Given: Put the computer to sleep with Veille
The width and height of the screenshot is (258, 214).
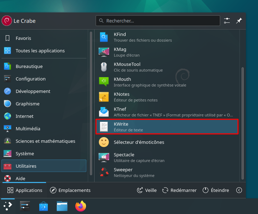Looking at the screenshot, I should point(147,190).
